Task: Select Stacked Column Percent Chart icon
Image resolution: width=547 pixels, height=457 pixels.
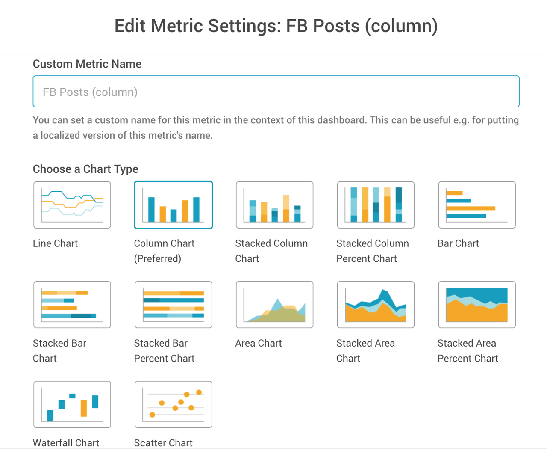Action: coord(376,205)
